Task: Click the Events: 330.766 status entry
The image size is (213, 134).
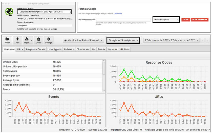Action: point(98,130)
